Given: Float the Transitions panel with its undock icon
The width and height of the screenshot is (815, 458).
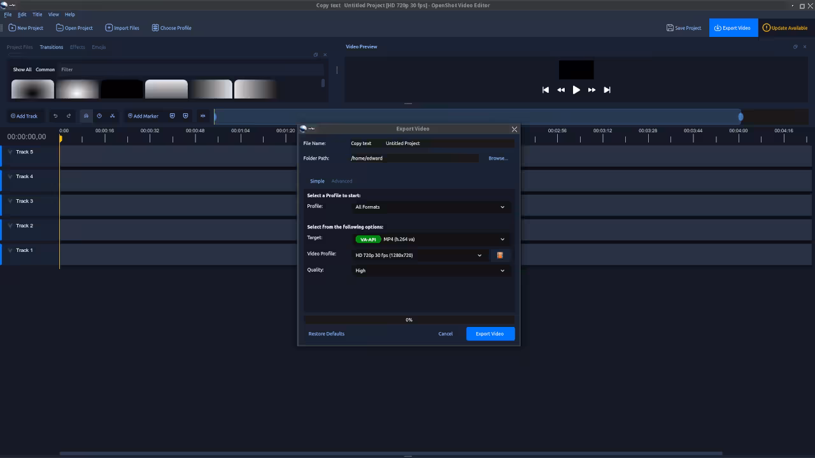Looking at the screenshot, I should (316, 55).
